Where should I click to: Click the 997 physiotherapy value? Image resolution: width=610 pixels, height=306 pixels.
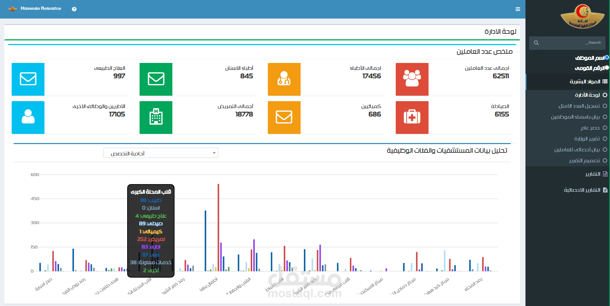pyautogui.click(x=119, y=76)
